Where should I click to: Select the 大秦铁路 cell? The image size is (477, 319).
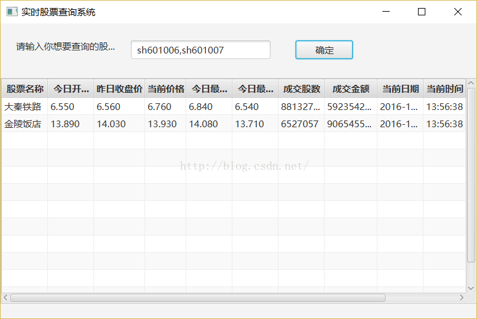coord(25,106)
